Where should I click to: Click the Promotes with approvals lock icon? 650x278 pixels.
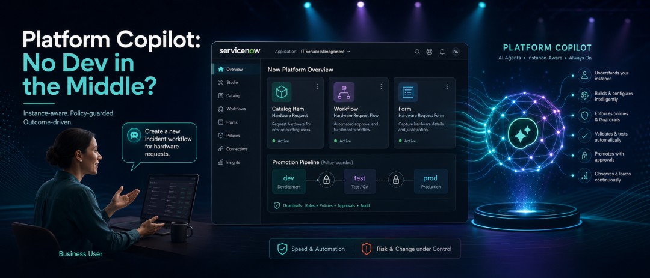(584, 156)
